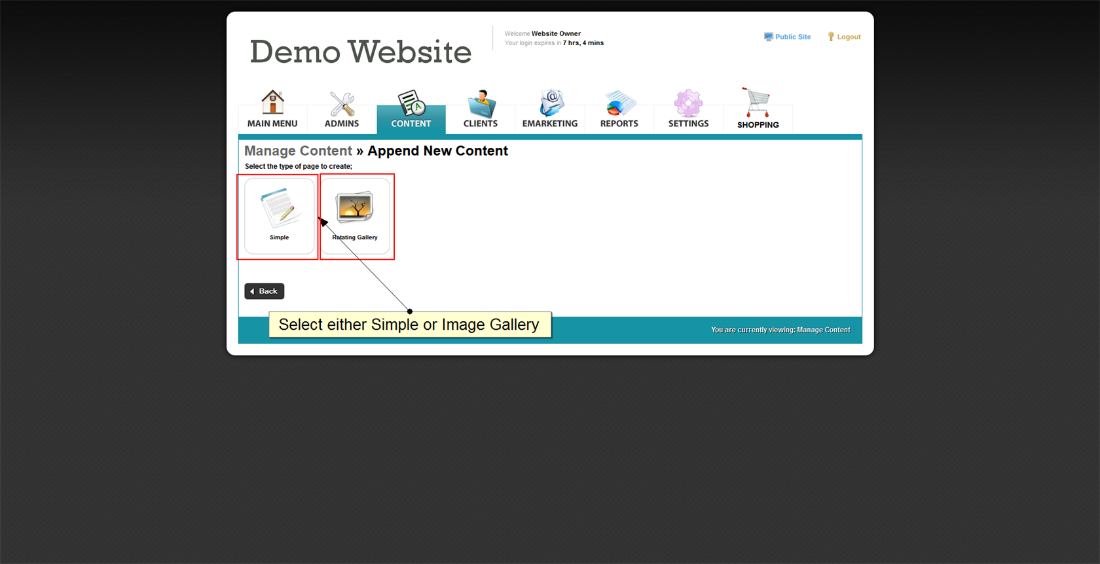The image size is (1100, 564).
Task: Click the purple Settings gear icon
Action: click(688, 103)
